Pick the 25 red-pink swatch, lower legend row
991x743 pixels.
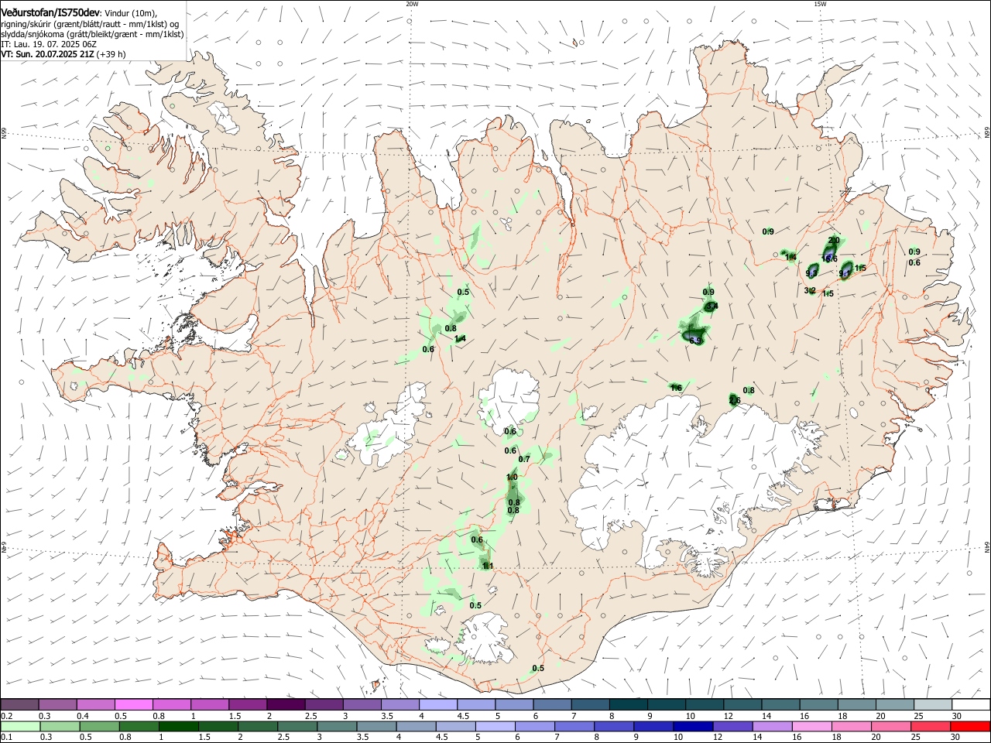[931, 726]
